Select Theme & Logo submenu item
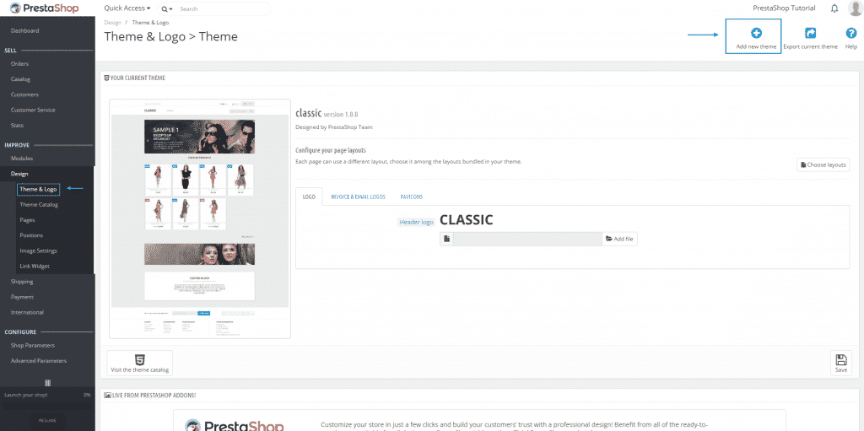This screenshot has height=431, width=864. (38, 189)
